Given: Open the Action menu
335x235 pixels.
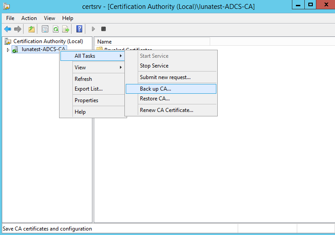Looking at the screenshot, I should pos(29,18).
